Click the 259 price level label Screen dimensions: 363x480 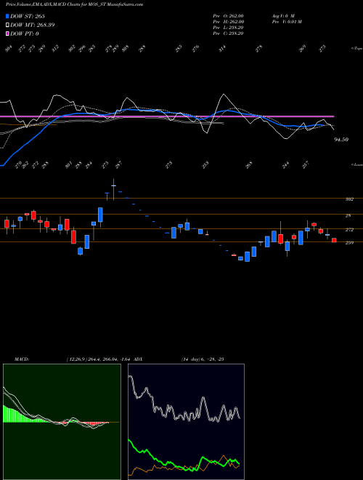(x=349, y=243)
